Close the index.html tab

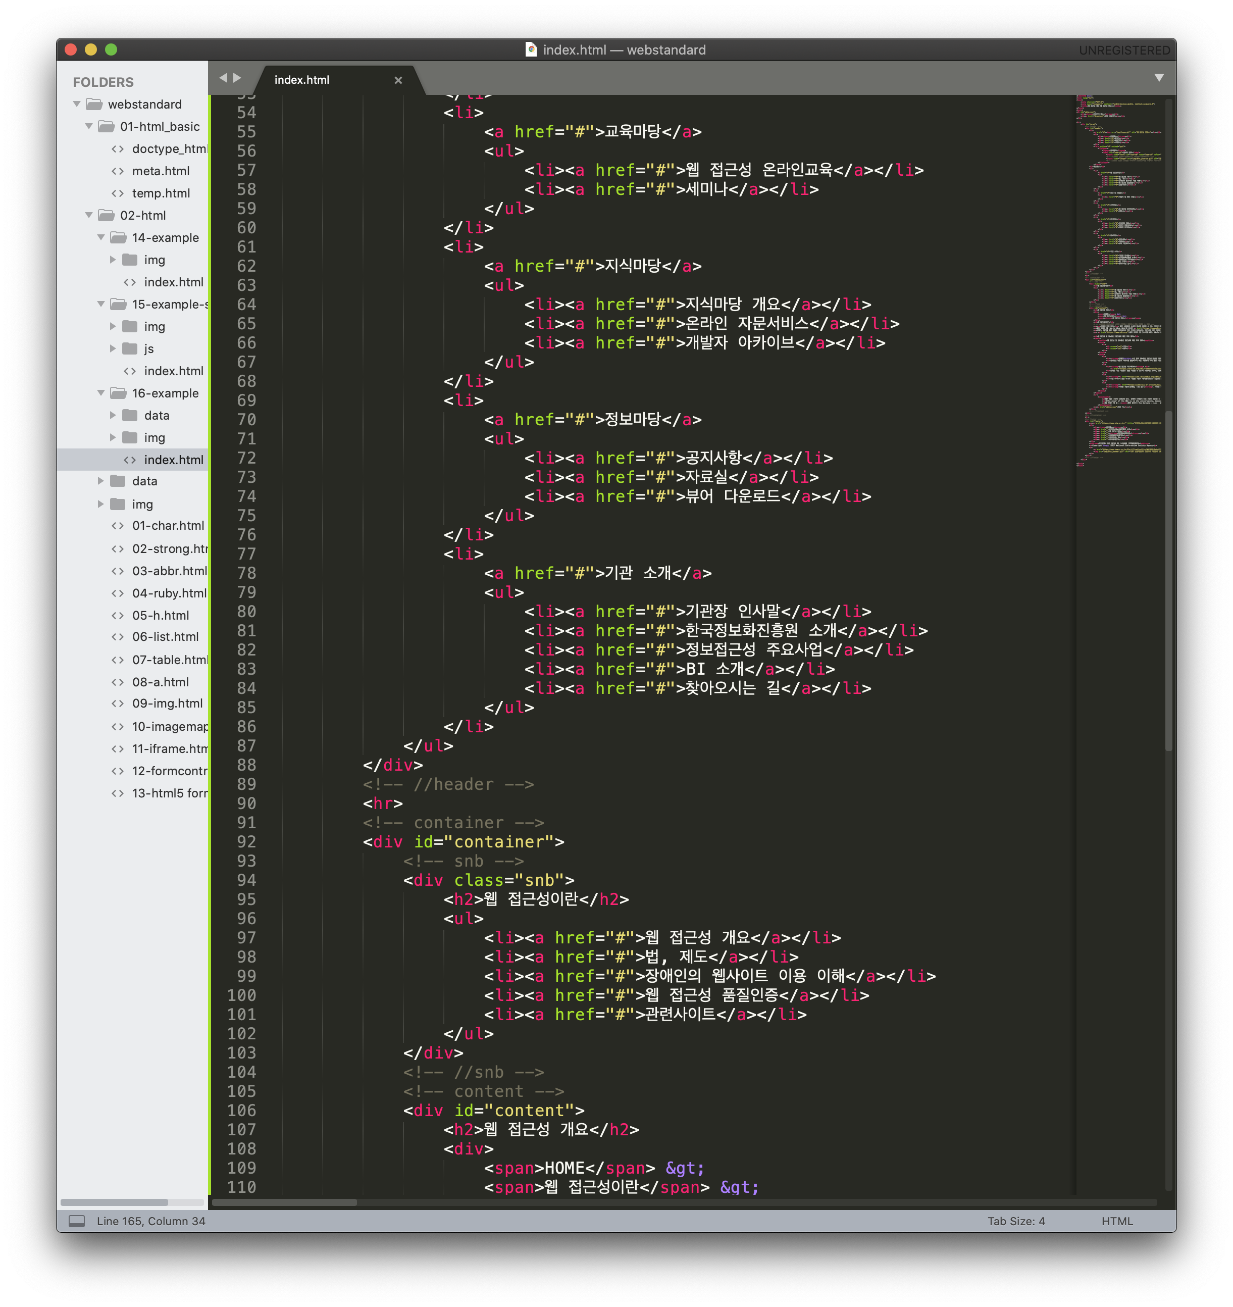398,80
